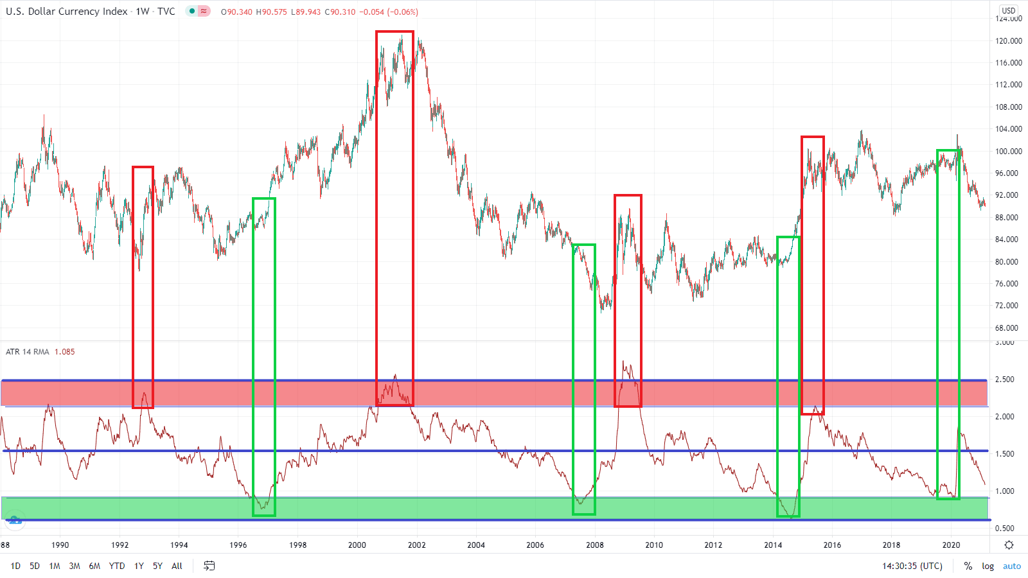This screenshot has height=578, width=1028.
Task: Click the 1.500 ATR scale label
Action: (1005, 454)
